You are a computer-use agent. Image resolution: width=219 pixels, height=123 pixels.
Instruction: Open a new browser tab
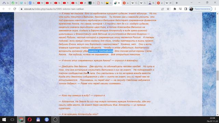pyautogui.click(x=177, y=3)
